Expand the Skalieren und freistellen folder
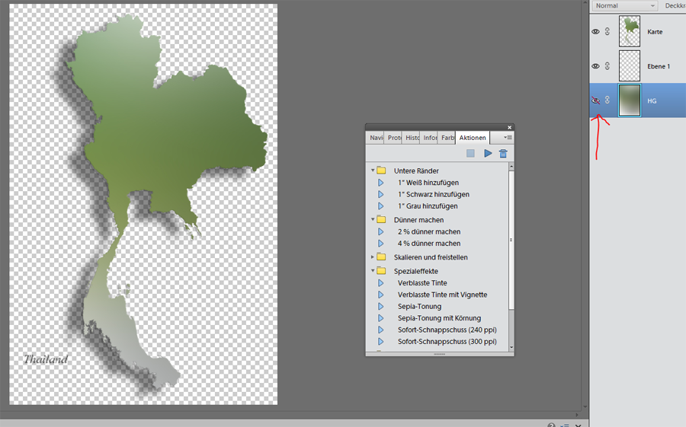This screenshot has width=686, height=427. 373,257
